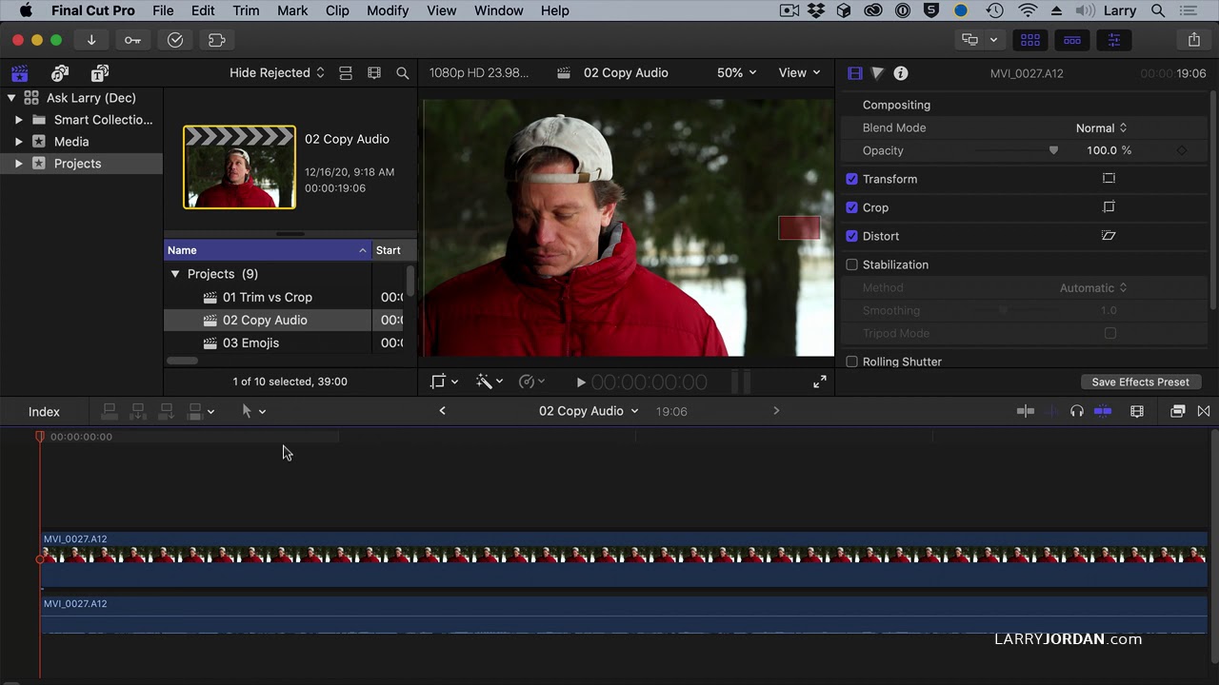Open the Color inspector triangle icon
Viewport: 1219px width, 685px height.
coord(878,73)
